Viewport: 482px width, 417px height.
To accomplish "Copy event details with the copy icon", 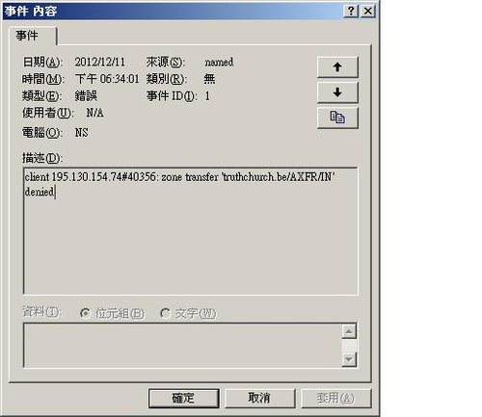I will pyautogui.click(x=337, y=117).
